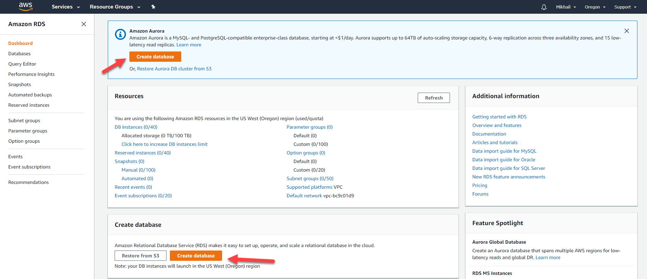Open Subnet groups (0/50) link

point(310,178)
